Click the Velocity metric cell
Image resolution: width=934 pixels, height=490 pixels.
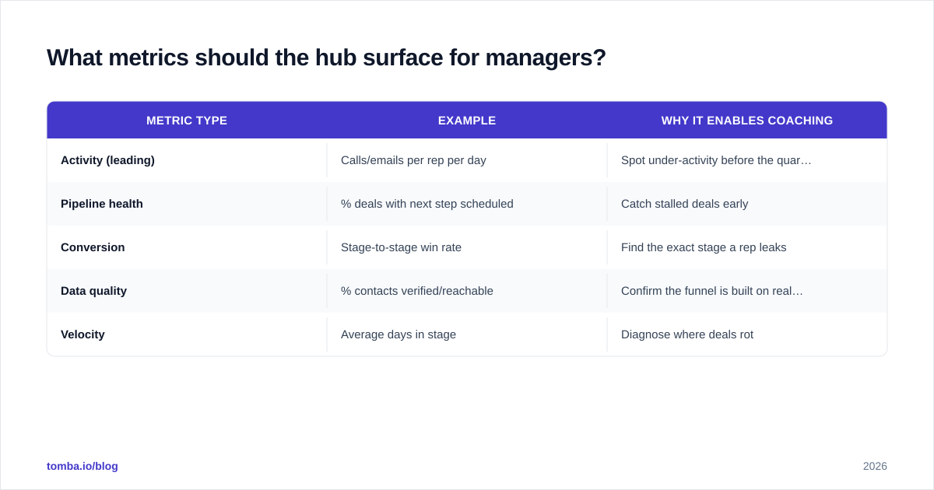tap(187, 334)
